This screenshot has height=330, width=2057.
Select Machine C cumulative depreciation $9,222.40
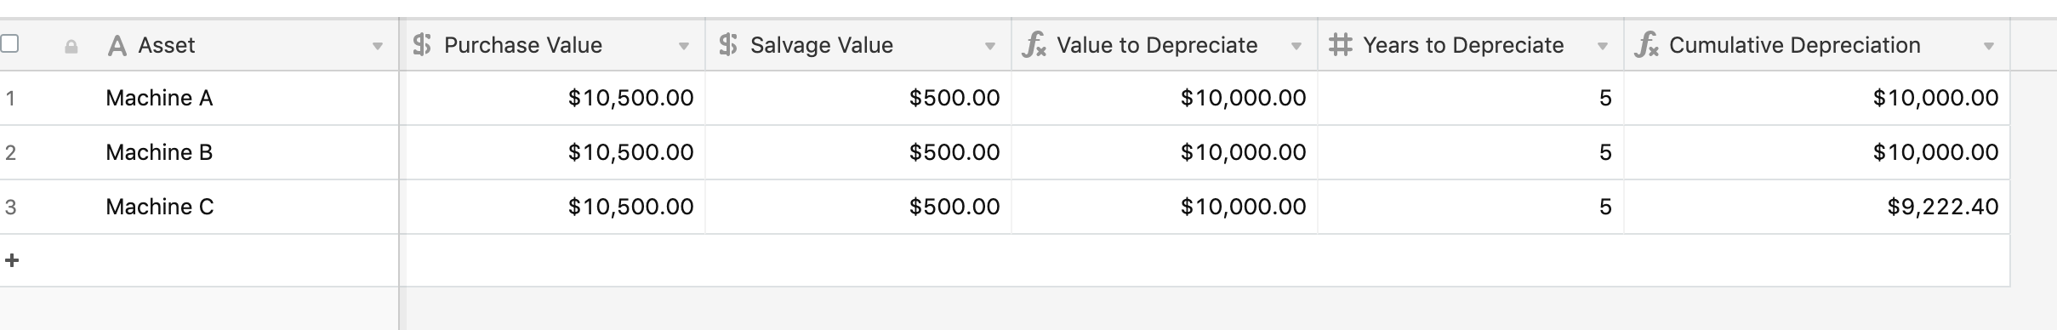pyautogui.click(x=1943, y=207)
